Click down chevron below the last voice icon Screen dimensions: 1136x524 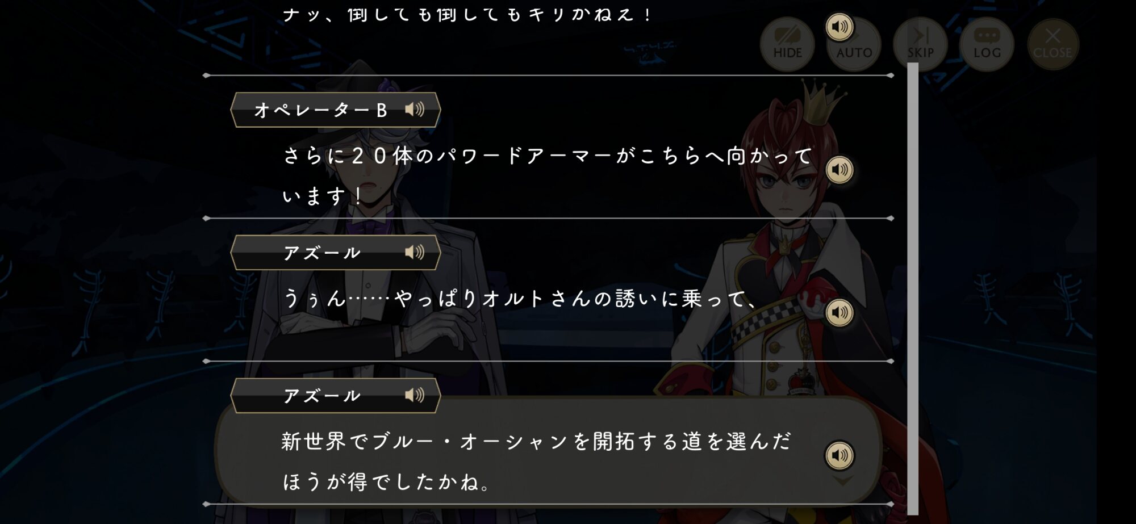[843, 481]
